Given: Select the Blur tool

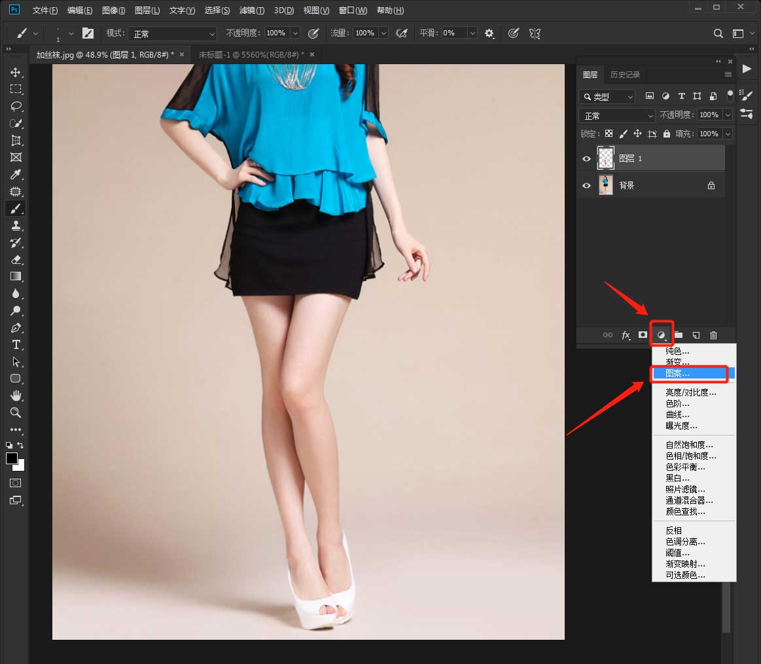Looking at the screenshot, I should 16,293.
